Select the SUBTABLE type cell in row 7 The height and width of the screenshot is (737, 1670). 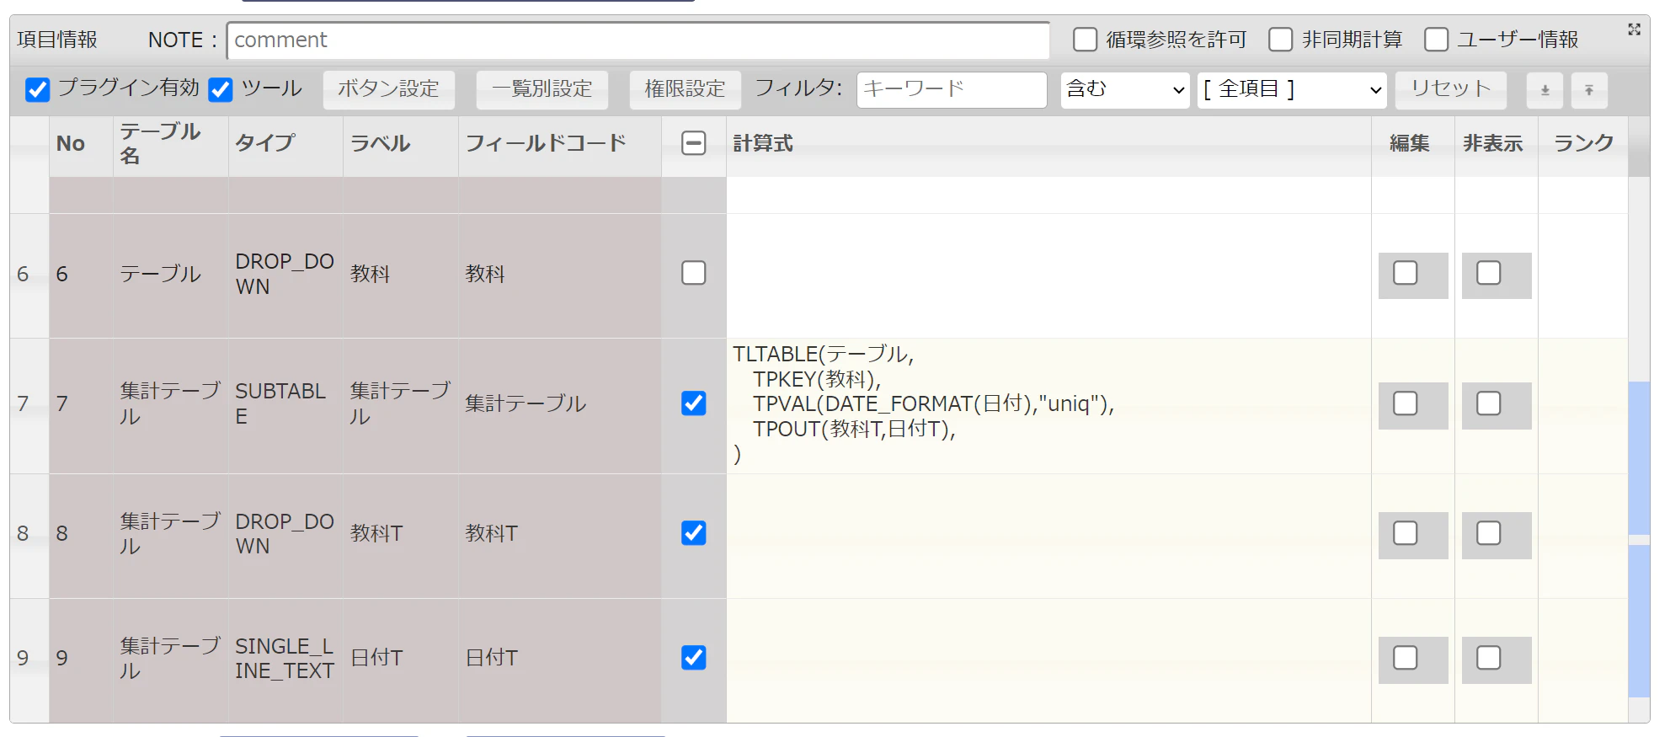pos(285,405)
